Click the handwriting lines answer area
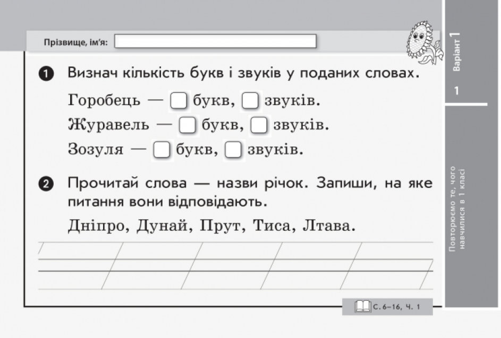501x338 pixels. (x=235, y=266)
